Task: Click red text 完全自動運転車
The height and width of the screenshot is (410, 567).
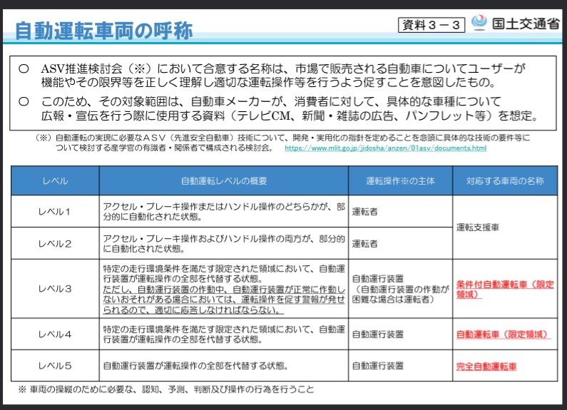Action: (x=486, y=367)
